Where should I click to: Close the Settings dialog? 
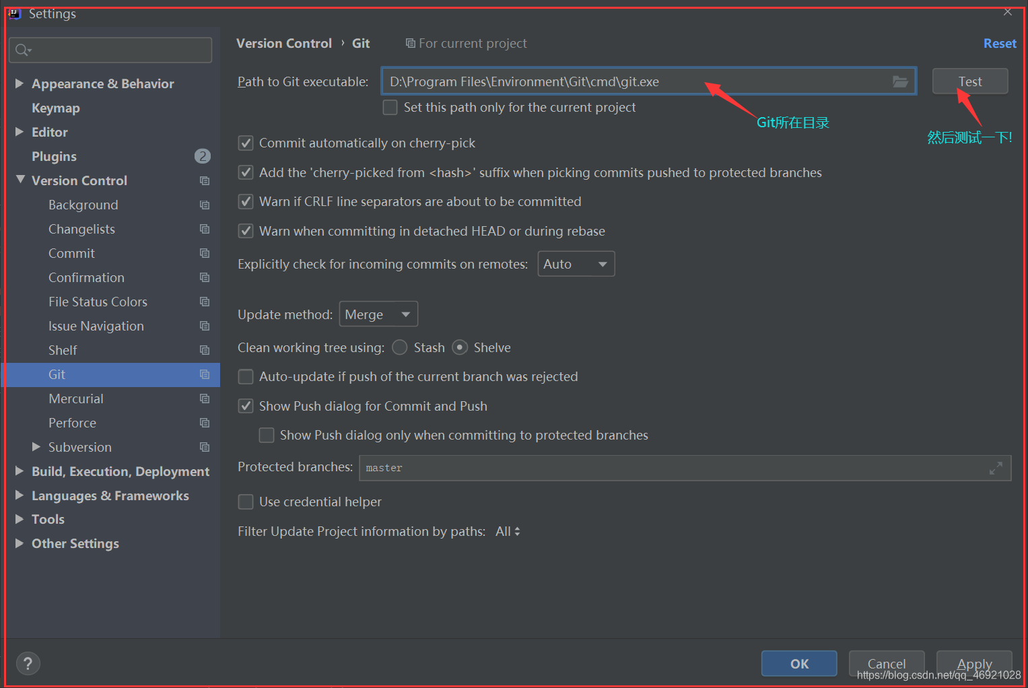[1007, 11]
